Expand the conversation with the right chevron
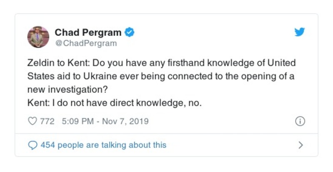This screenshot has width=333, height=172. tap(301, 145)
